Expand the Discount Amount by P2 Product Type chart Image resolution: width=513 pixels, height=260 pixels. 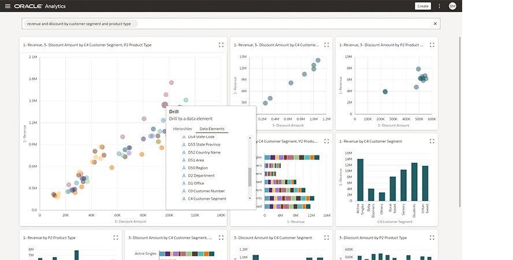point(432,237)
